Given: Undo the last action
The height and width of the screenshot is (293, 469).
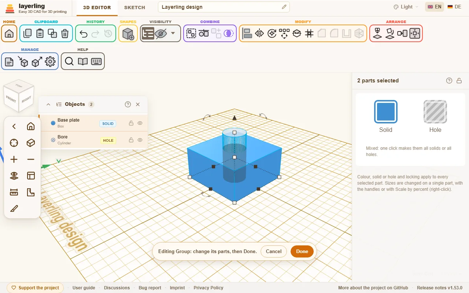Looking at the screenshot, I should tap(84, 34).
